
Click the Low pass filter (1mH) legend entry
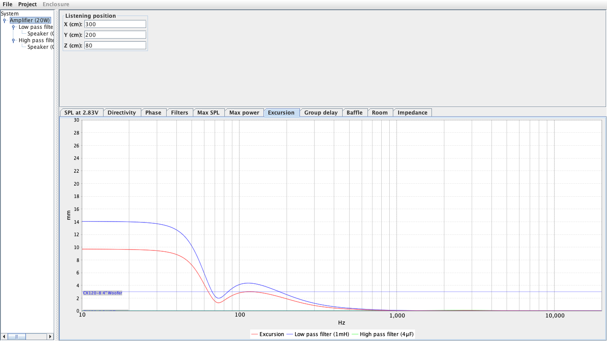click(317, 334)
